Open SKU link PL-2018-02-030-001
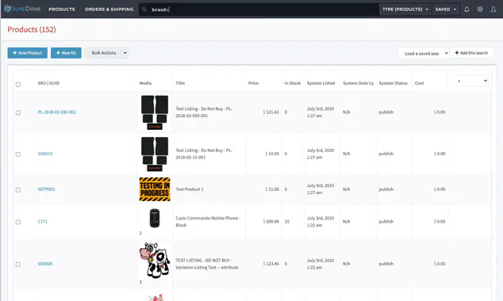Image resolution: width=503 pixels, height=301 pixels. pos(57,112)
